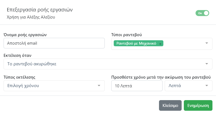Open the Λεπτά time unit dropdown
The width and height of the screenshot is (216, 114).
(185, 86)
